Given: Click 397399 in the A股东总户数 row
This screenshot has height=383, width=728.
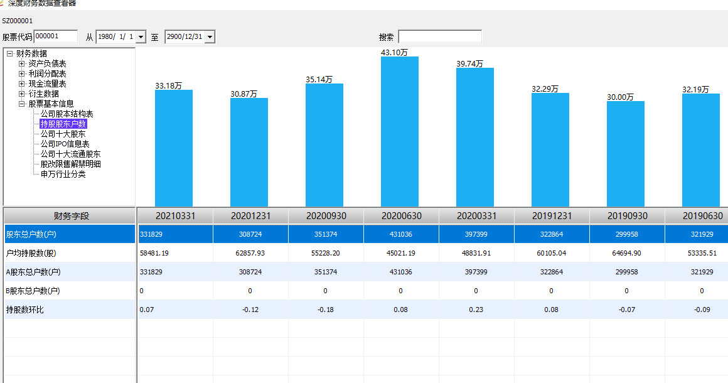Looking at the screenshot, I should [x=476, y=272].
